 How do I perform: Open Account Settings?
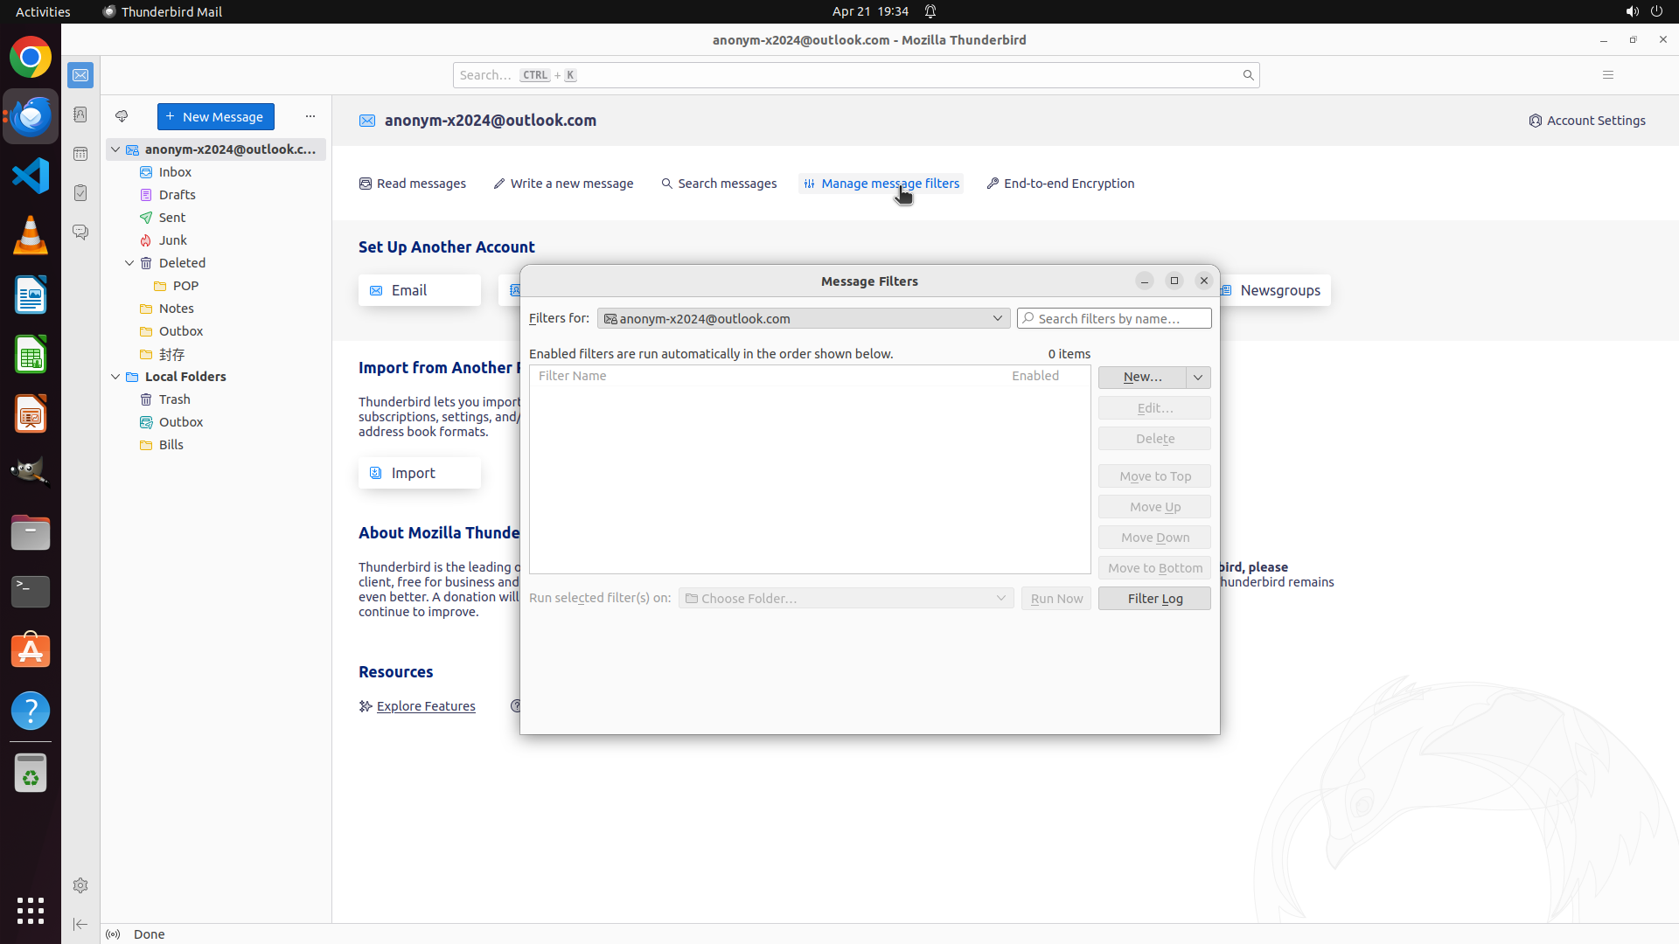click(1586, 121)
